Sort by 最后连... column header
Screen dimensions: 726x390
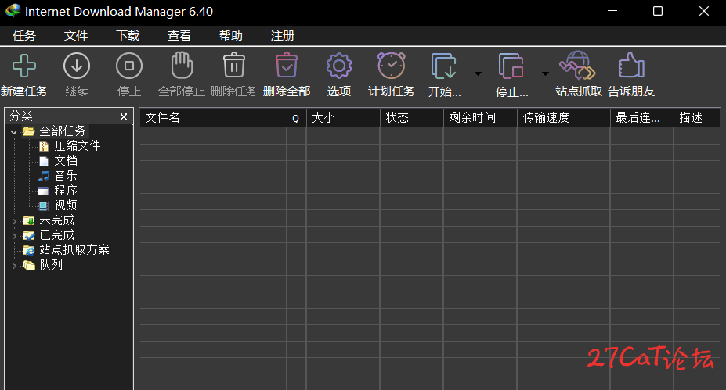pyautogui.click(x=641, y=118)
